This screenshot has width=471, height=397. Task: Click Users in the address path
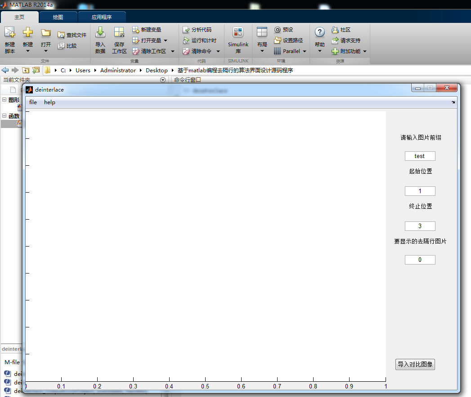pyautogui.click(x=83, y=70)
